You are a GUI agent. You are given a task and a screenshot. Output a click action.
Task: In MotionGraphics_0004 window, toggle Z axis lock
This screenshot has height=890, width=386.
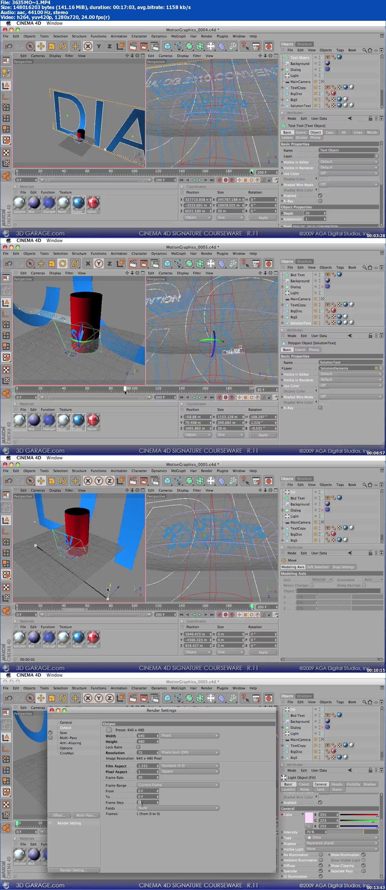coord(110,46)
